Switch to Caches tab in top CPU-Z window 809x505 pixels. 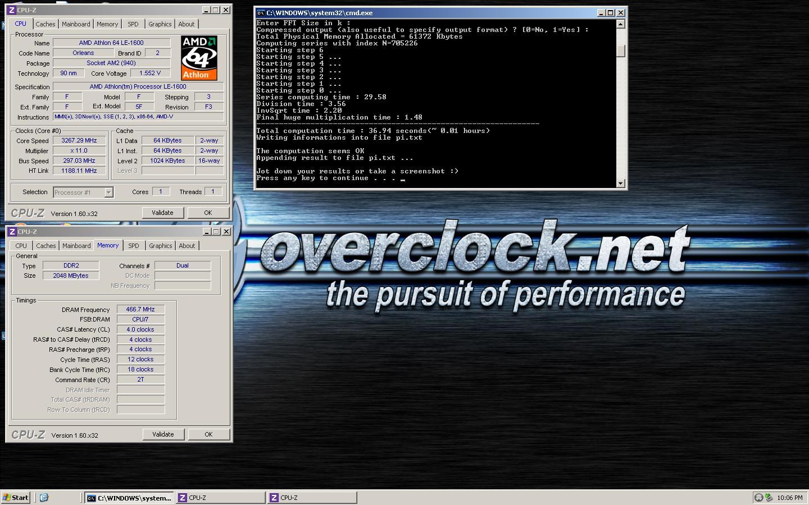point(46,24)
